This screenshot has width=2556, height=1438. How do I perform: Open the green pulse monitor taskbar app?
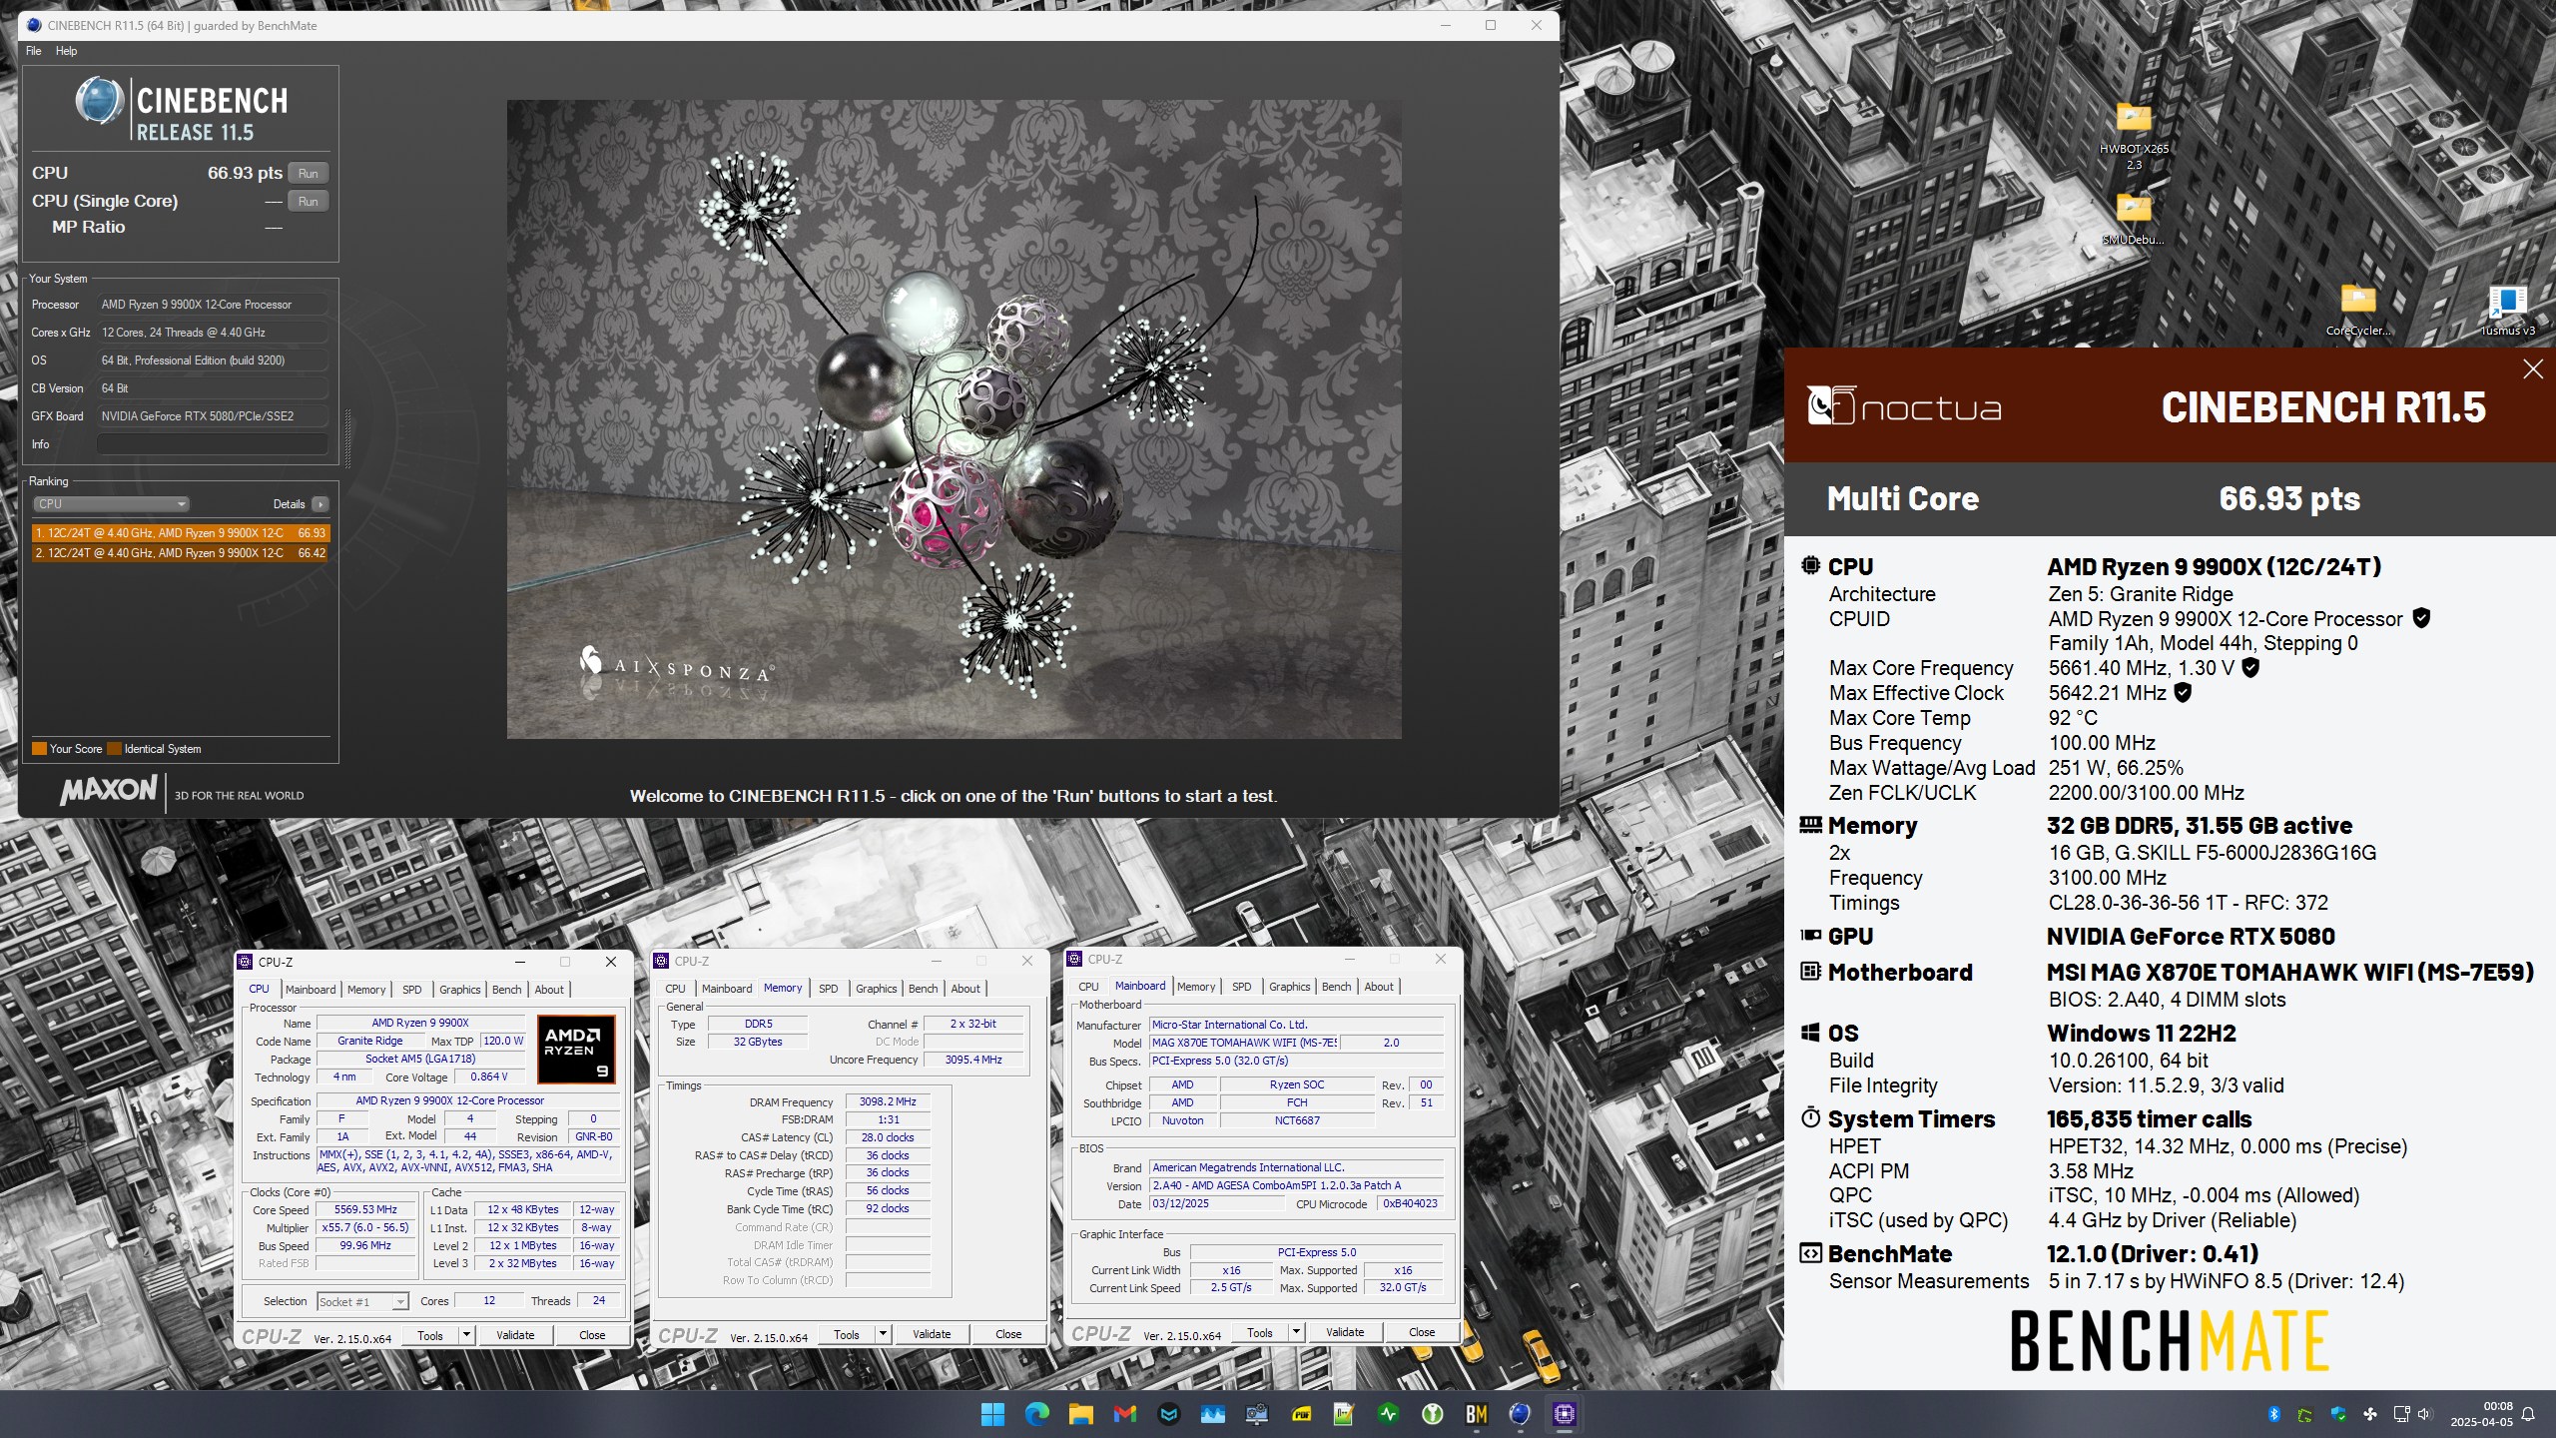click(1388, 1414)
